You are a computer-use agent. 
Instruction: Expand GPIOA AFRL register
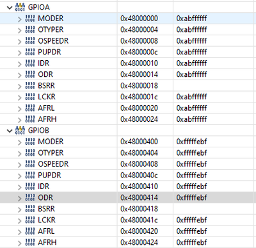tap(20, 109)
